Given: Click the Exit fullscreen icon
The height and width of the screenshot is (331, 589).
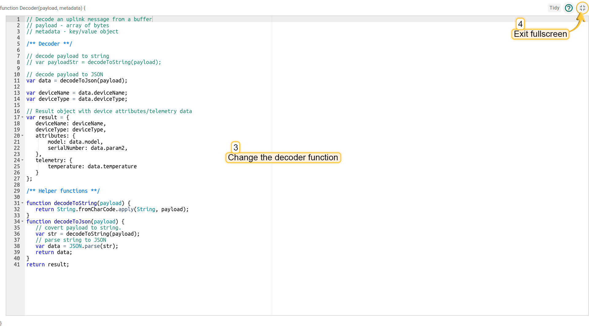Looking at the screenshot, I should tap(582, 8).
